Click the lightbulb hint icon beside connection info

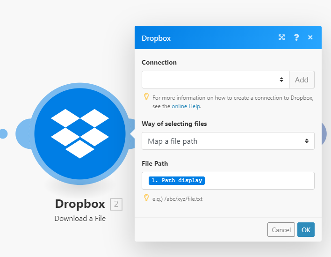click(x=146, y=96)
